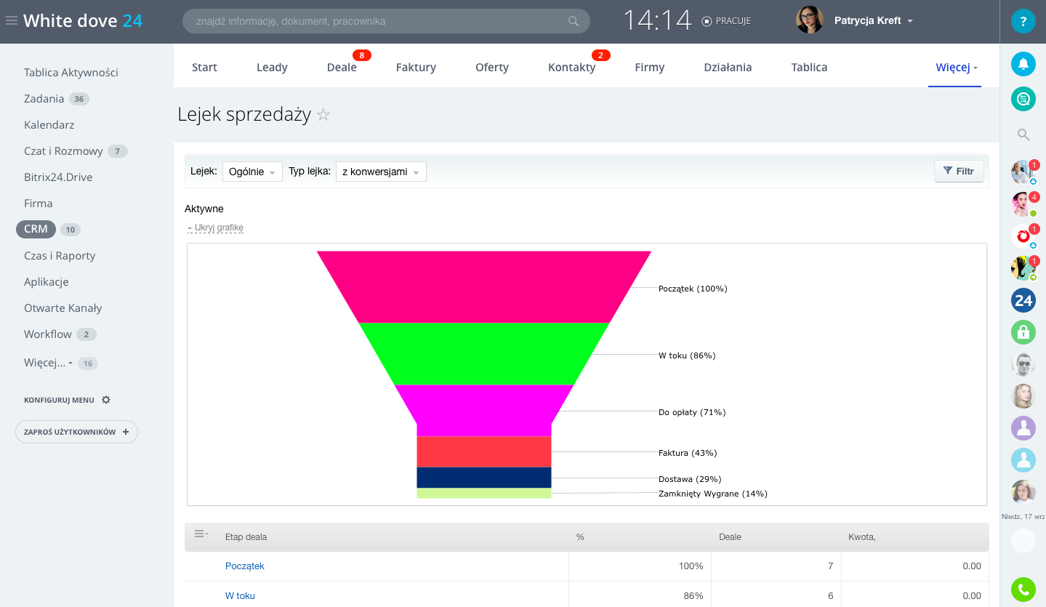The height and width of the screenshot is (607, 1046).
Task: Toggle the PRACUJE workday status
Action: click(x=726, y=21)
